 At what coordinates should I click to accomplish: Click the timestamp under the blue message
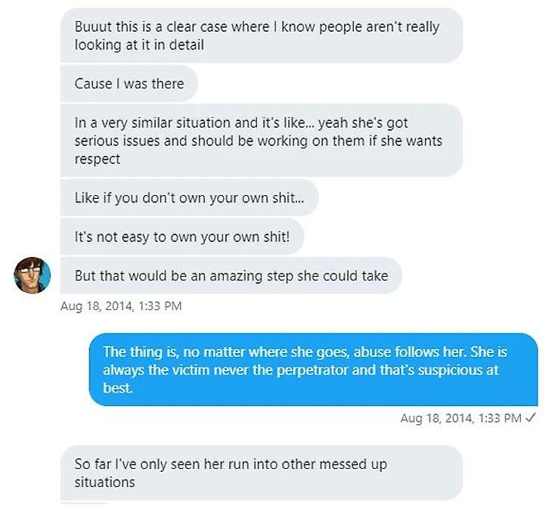coord(461,418)
